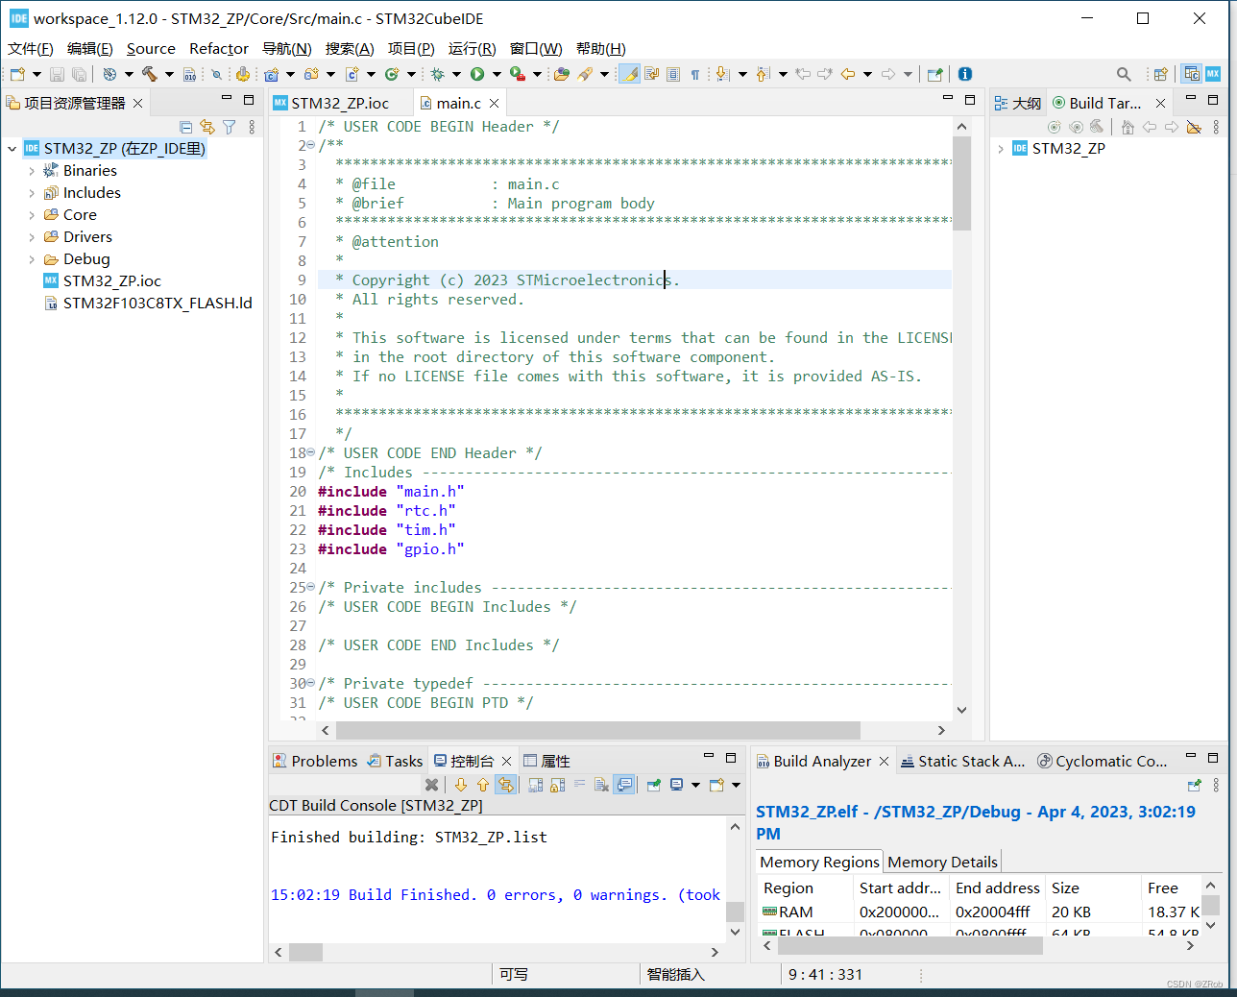Select STM32F103C8TX_FLASH.ld file
1237x997 pixels.
pyautogui.click(x=148, y=304)
